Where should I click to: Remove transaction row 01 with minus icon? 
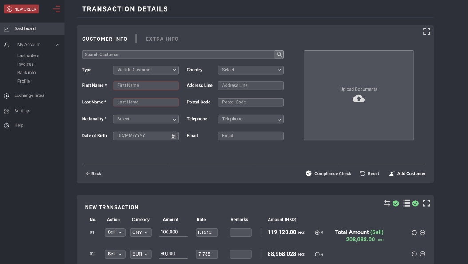(422, 232)
